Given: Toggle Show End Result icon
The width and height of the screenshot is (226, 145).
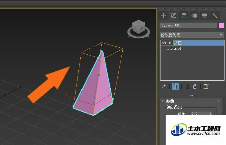Looking at the screenshot, I should pyautogui.click(x=175, y=86).
